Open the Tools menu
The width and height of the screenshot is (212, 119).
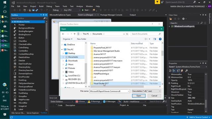click(x=65, y=6)
